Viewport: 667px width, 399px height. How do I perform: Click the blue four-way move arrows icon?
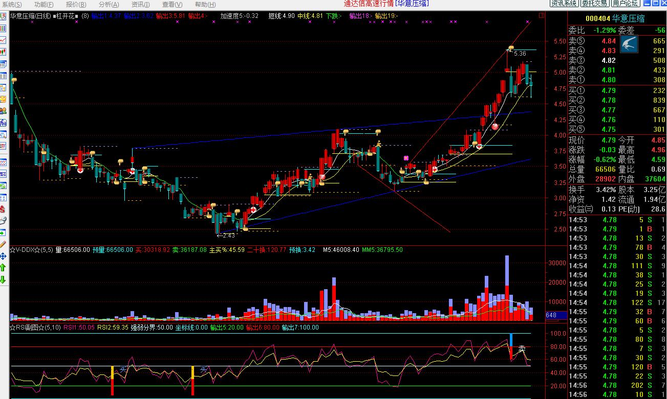[x=3, y=255]
